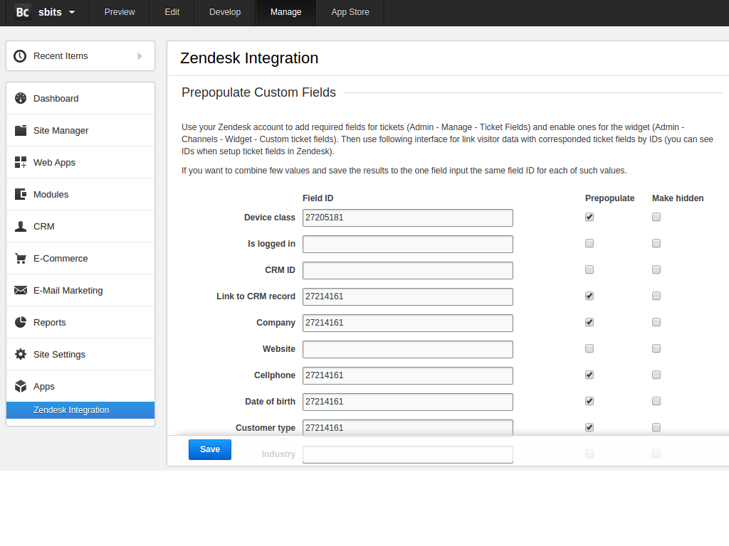729x546 pixels.
Task: Click the Site Settings gear icon
Action: point(21,354)
